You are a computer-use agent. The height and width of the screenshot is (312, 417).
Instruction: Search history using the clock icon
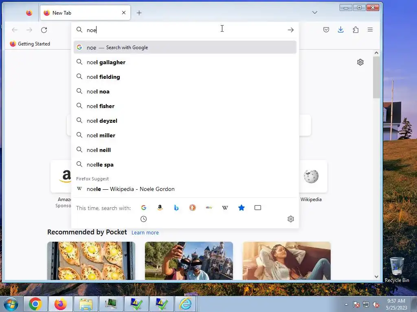pos(144,219)
